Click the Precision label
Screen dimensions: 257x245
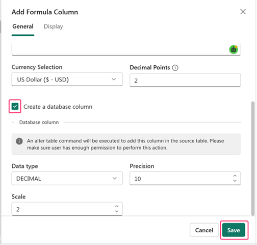(x=142, y=166)
